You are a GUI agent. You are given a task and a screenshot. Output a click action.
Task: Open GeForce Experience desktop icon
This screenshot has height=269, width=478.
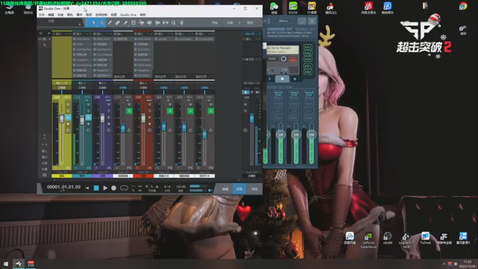point(368,240)
